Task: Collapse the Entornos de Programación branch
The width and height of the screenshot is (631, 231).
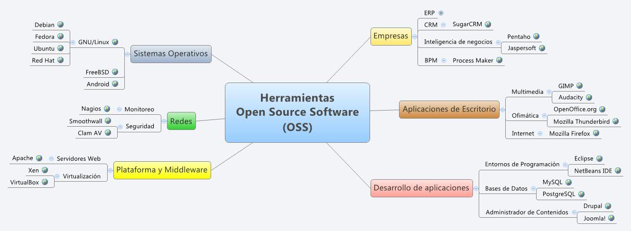Action: (x=565, y=165)
